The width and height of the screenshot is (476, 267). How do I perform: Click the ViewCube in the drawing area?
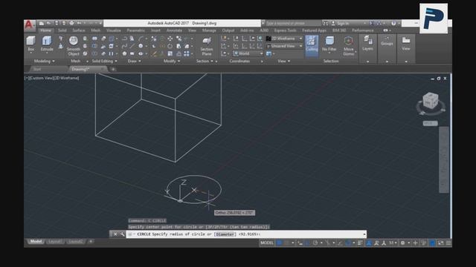click(431, 101)
